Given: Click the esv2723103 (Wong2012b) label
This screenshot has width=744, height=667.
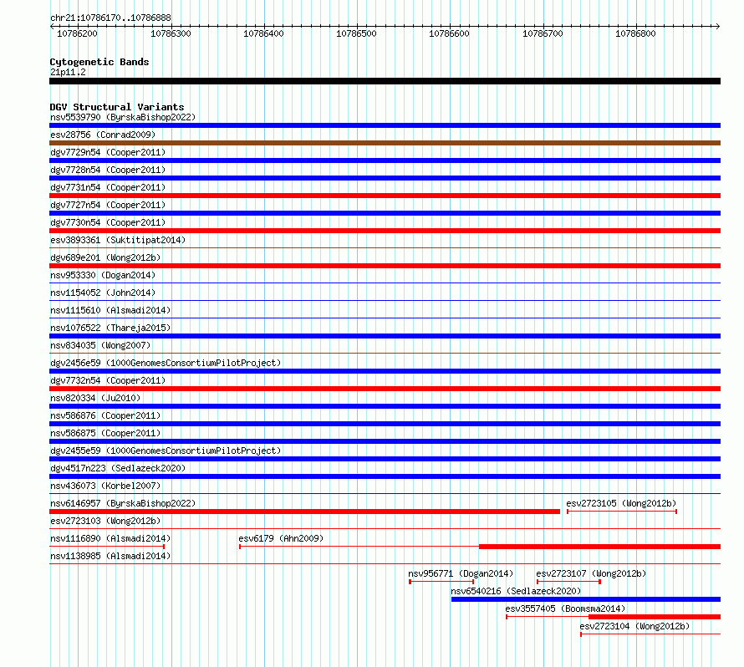Looking at the screenshot, I should pos(105,521).
